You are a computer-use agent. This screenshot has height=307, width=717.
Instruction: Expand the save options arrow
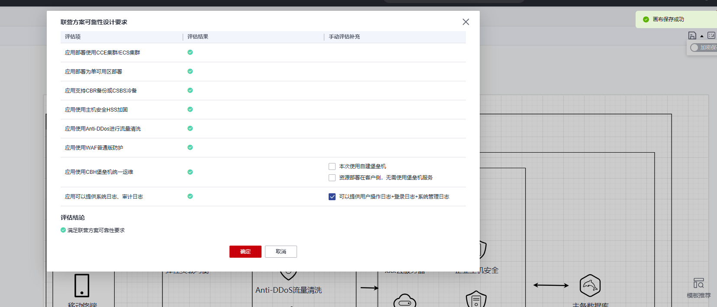tap(702, 36)
